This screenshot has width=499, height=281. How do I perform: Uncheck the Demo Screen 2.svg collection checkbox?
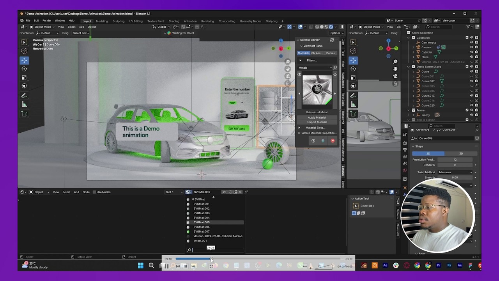pyautogui.click(x=467, y=67)
